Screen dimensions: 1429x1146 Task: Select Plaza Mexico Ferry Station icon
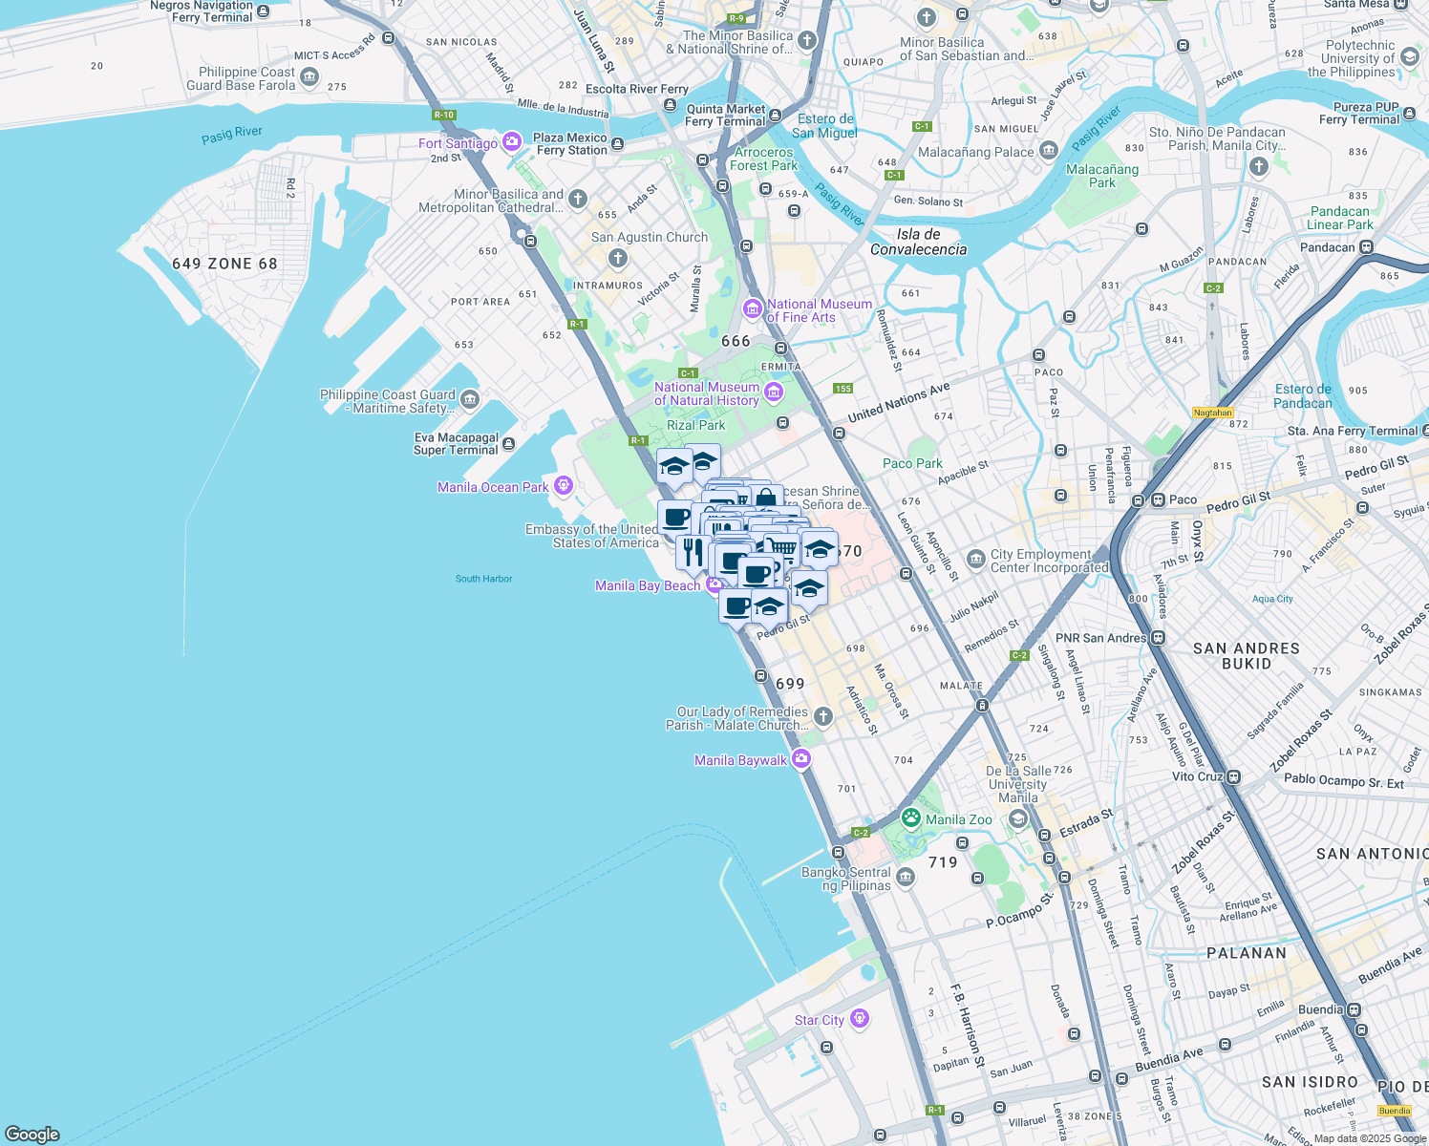click(618, 144)
